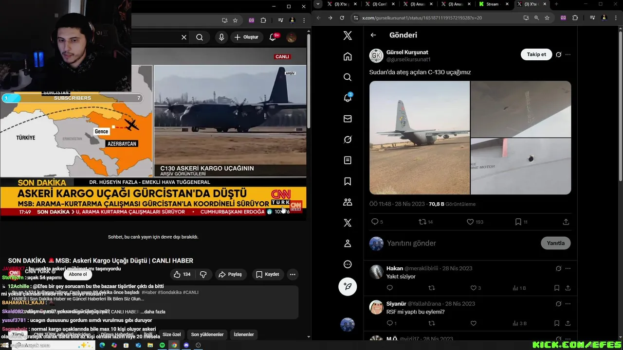Open extensions puzzle icon in right browser

click(575, 17)
